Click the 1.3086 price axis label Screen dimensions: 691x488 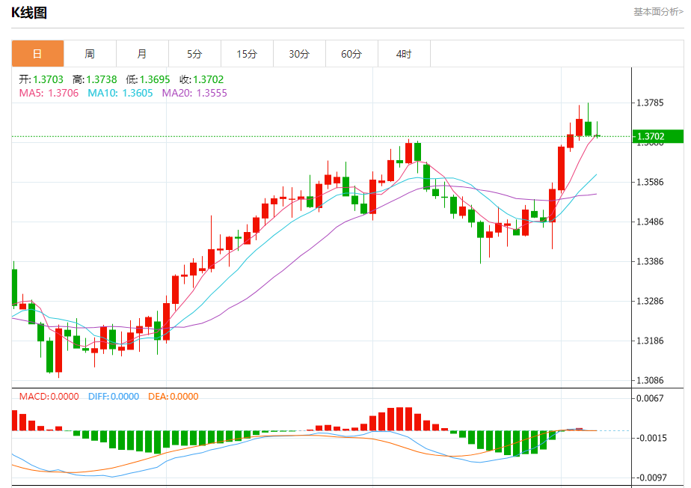tap(650, 380)
